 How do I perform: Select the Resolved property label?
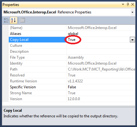(17, 75)
